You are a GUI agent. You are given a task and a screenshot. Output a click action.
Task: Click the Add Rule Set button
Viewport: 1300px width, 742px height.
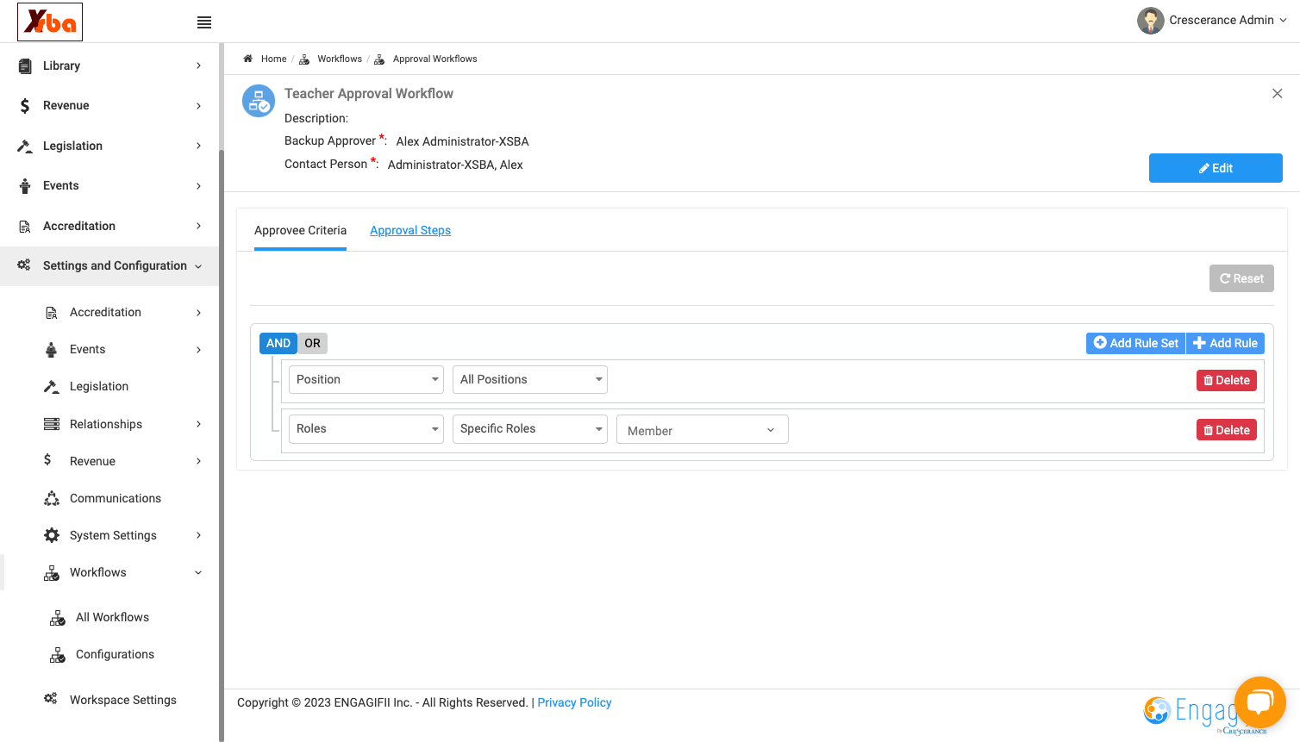point(1136,343)
